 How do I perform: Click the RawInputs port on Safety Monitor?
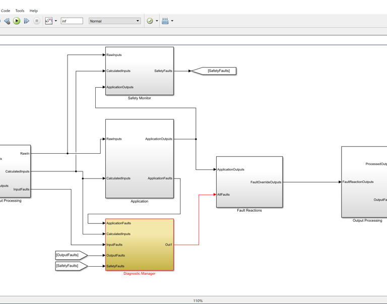tap(114, 55)
